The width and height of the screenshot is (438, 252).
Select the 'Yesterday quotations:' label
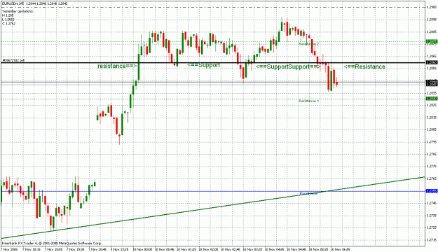18,11
